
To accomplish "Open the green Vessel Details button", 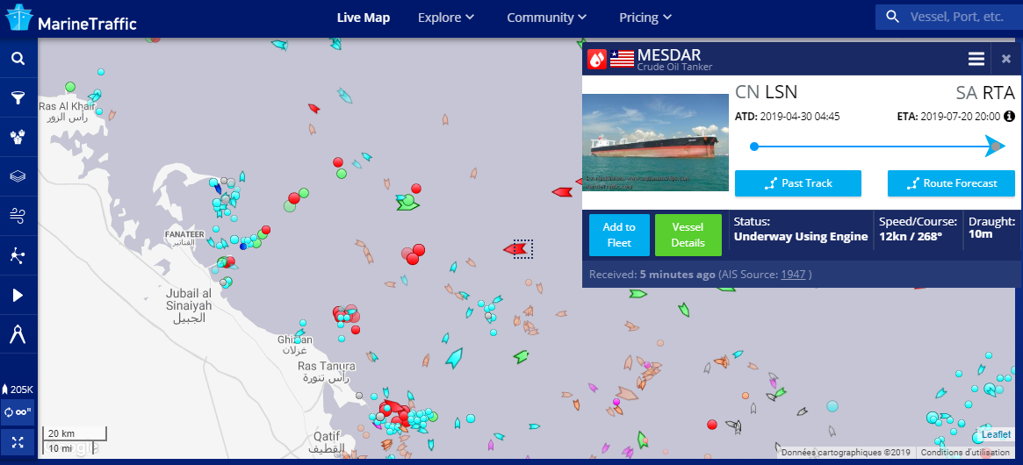I will [688, 235].
